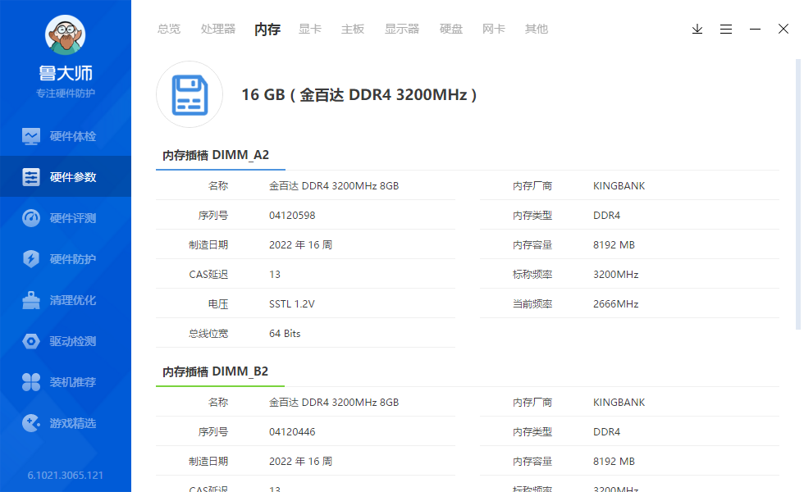Click the memory floppy-disk icon

(190, 94)
